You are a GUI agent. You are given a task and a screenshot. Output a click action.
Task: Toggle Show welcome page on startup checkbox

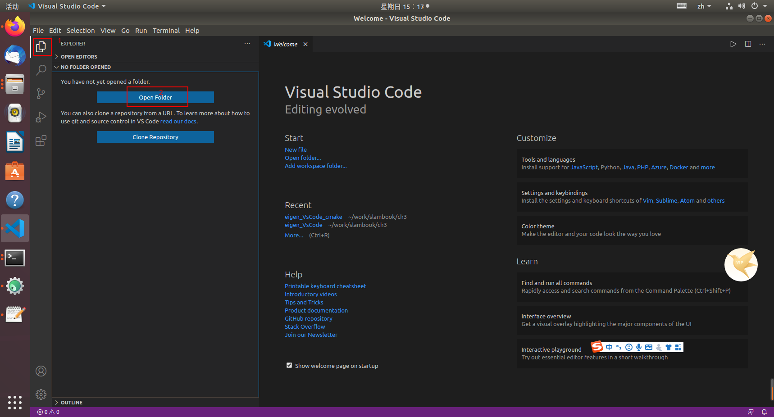[289, 365]
